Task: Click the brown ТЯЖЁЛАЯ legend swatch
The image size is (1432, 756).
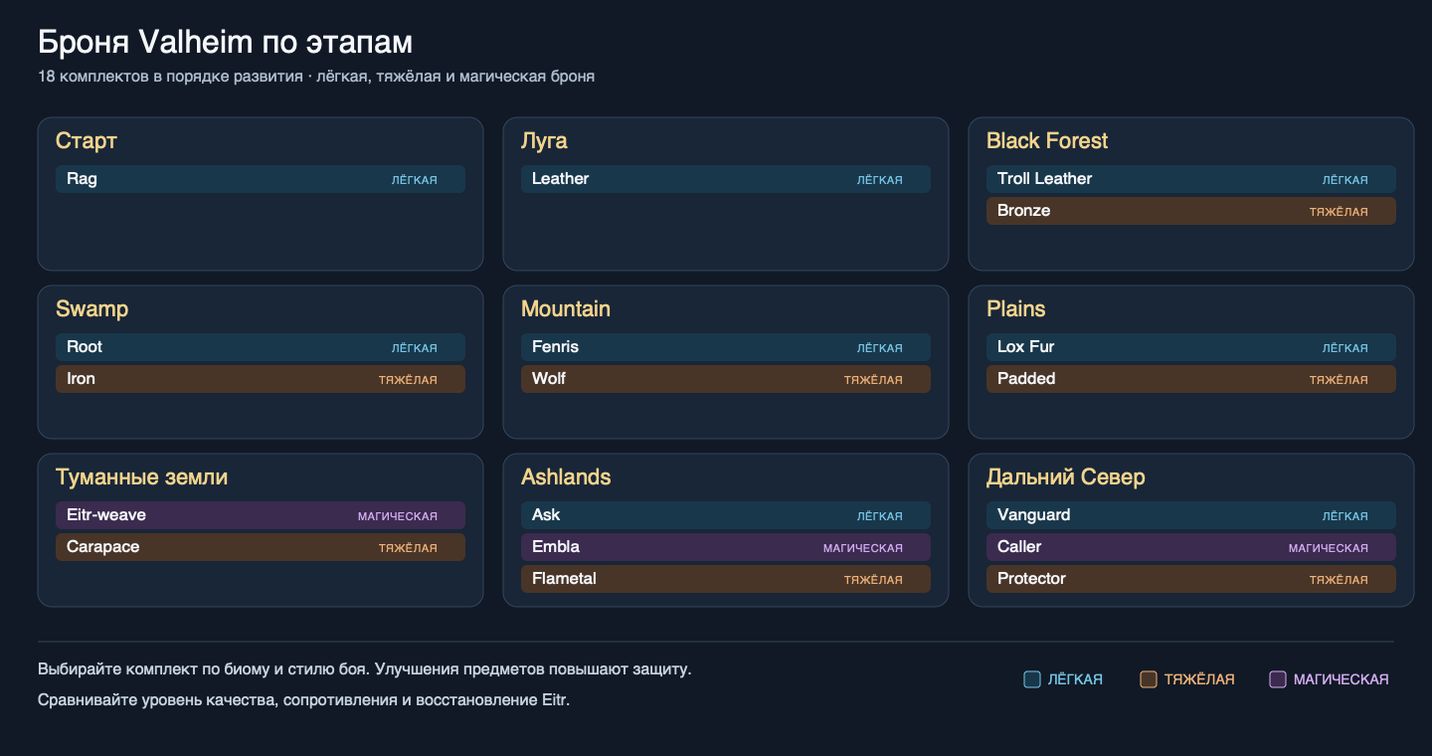Action: (x=1149, y=679)
